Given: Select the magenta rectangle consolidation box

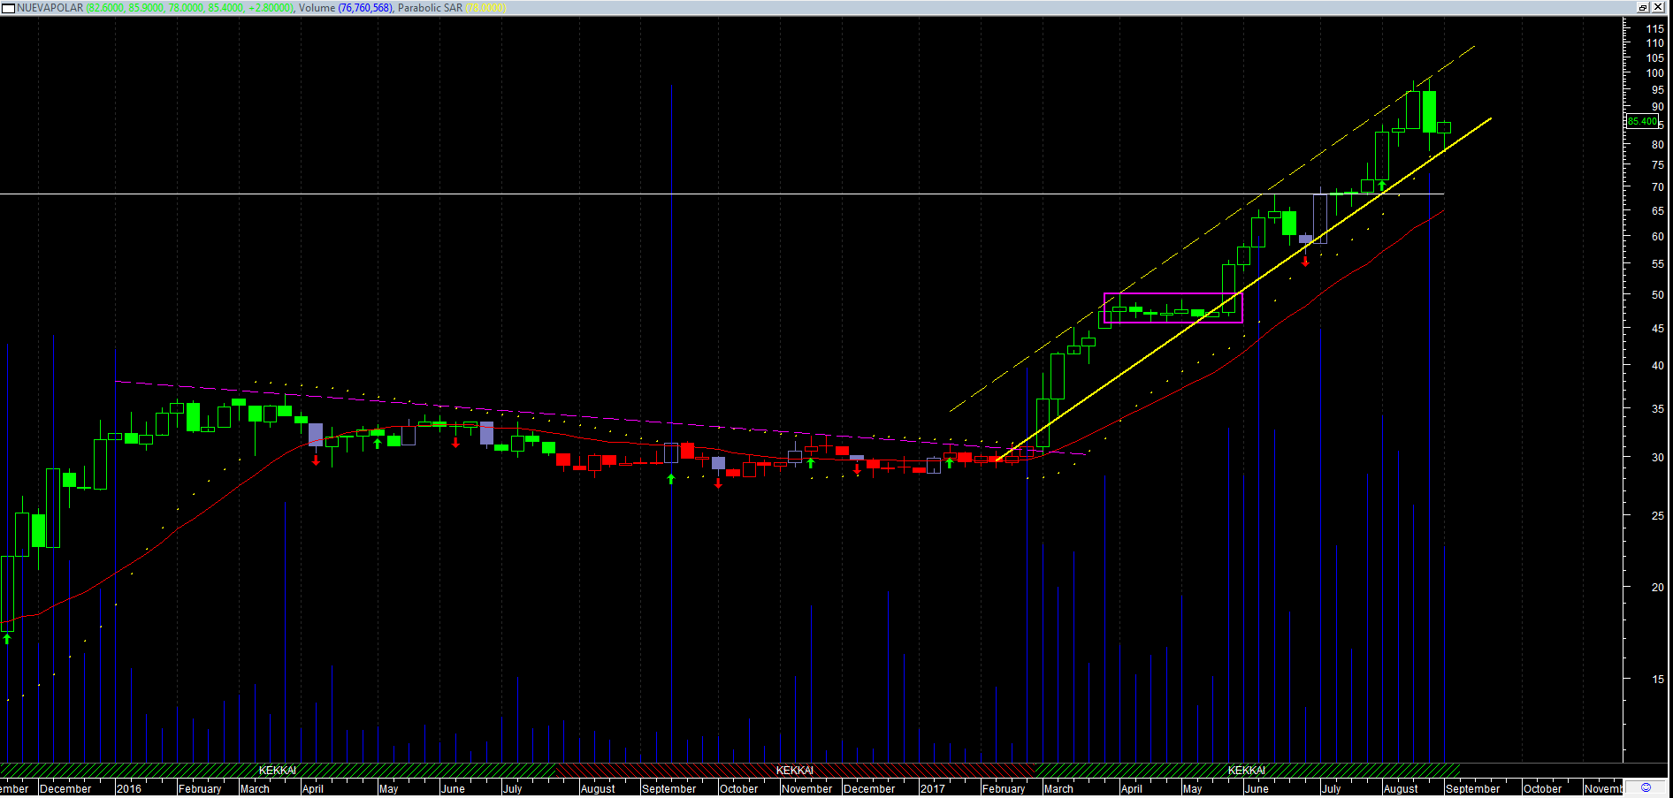Looking at the screenshot, I should click(x=1173, y=294).
